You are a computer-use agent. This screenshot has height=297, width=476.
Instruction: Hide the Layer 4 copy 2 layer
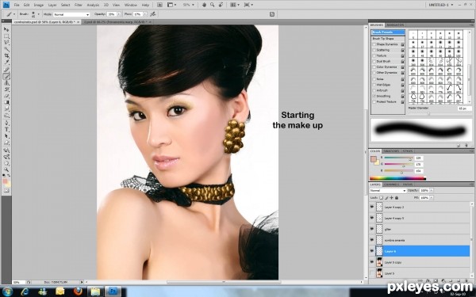coord(372,207)
